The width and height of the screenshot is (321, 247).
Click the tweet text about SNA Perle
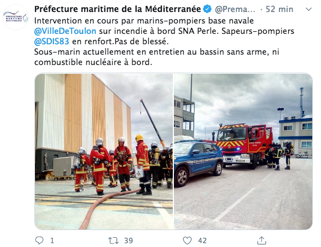[164, 42]
